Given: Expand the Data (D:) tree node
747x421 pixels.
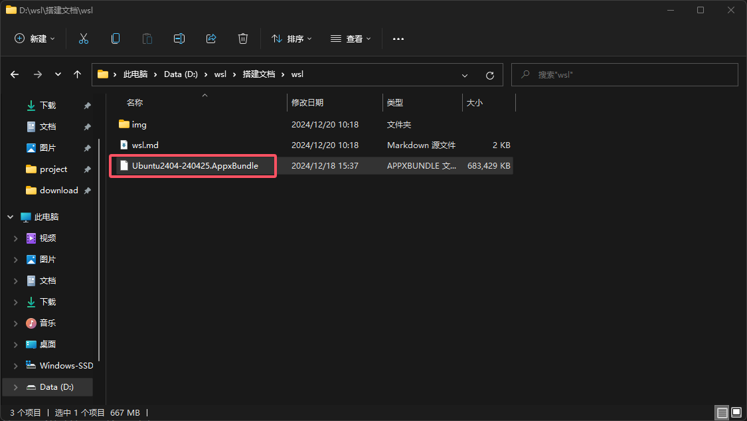Looking at the screenshot, I should click(x=15, y=387).
